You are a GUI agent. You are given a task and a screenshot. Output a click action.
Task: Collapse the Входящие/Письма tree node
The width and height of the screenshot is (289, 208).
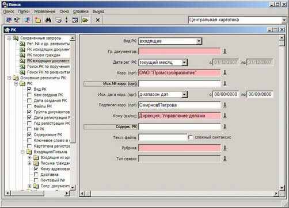coord(22,152)
